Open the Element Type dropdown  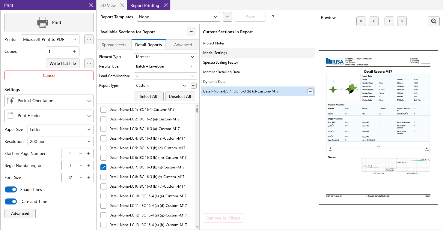click(x=165, y=57)
